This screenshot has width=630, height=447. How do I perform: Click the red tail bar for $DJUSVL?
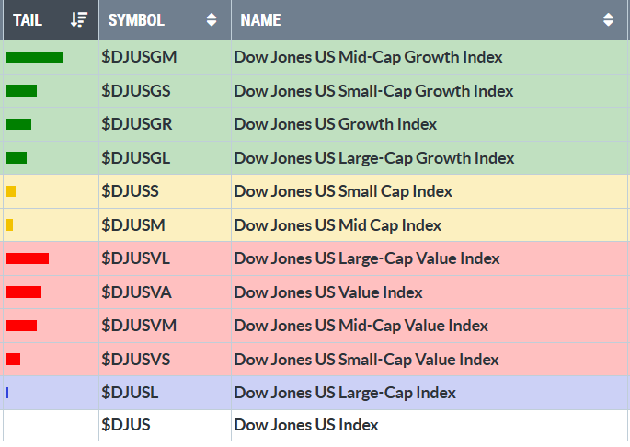coord(28,258)
